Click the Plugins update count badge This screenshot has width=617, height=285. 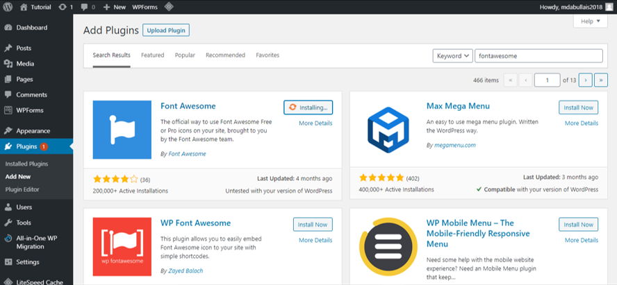[x=44, y=146]
